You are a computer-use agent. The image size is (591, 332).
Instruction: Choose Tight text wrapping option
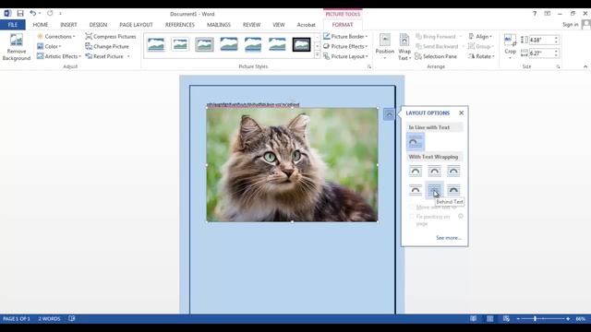[434, 172]
